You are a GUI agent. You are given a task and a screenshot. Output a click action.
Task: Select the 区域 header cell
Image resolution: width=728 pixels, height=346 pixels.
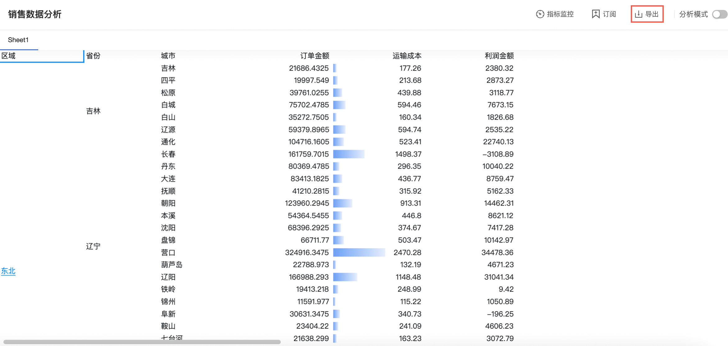[42, 56]
